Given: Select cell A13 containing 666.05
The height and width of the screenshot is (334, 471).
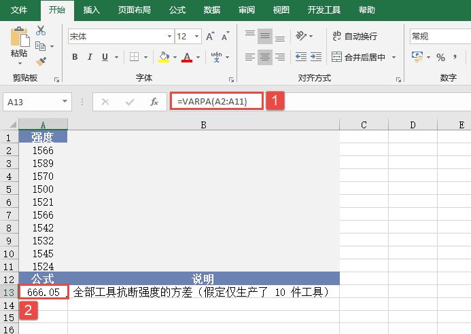Looking at the screenshot, I should pyautogui.click(x=43, y=292).
